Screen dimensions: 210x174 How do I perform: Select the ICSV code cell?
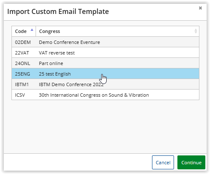click(20, 95)
